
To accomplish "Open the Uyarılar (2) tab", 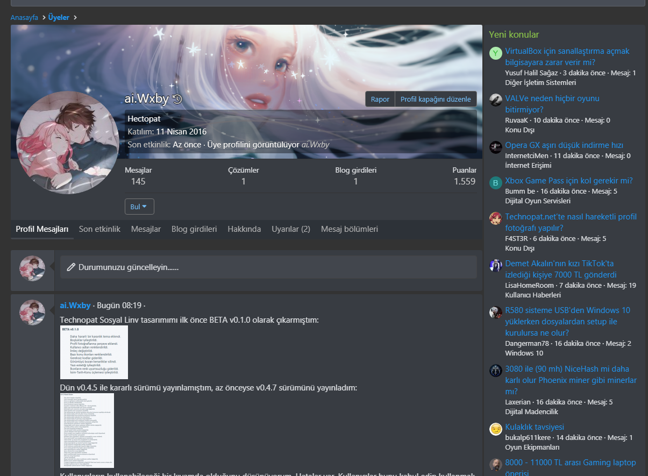I will (291, 229).
